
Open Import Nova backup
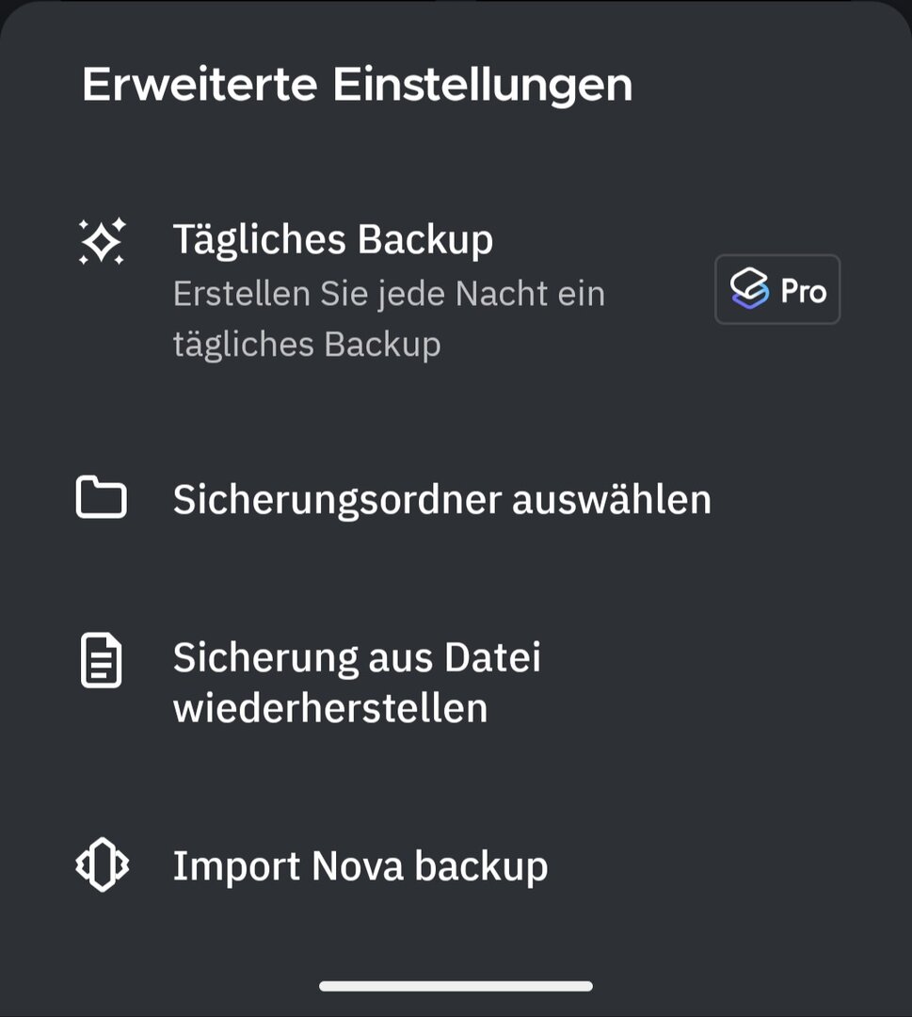(360, 865)
